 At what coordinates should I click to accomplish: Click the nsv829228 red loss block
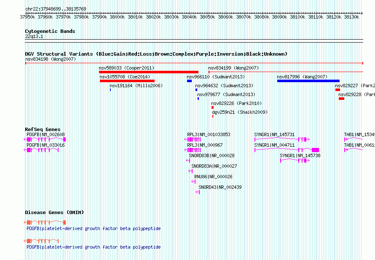(341, 99)
